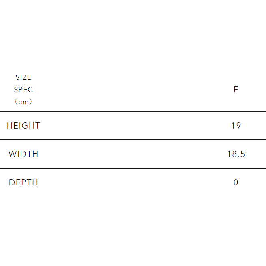
Task: Click the divider line above HEIGHT row
Action: [133, 111]
